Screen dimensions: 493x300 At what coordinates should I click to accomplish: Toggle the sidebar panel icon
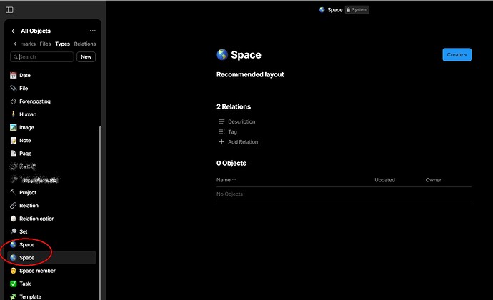[9, 10]
